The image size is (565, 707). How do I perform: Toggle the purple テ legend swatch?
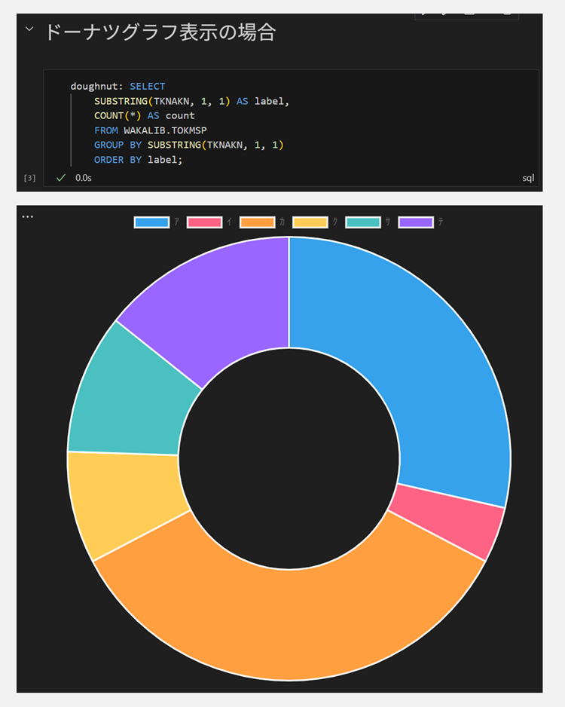[x=416, y=222]
